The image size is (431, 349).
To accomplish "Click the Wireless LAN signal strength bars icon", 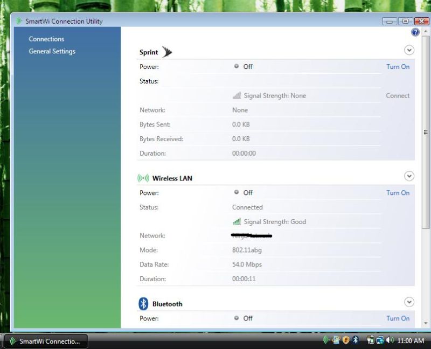I will 237,221.
